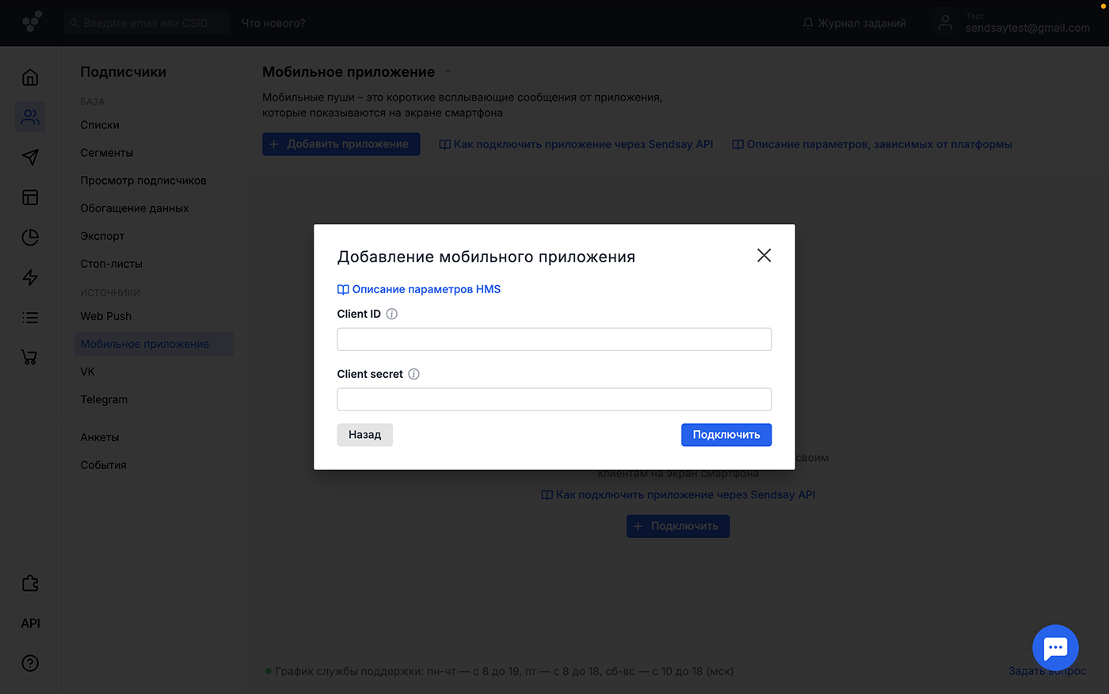The image size is (1109, 694).
Task: Click the info icon beside Client secret
Action: (x=413, y=374)
